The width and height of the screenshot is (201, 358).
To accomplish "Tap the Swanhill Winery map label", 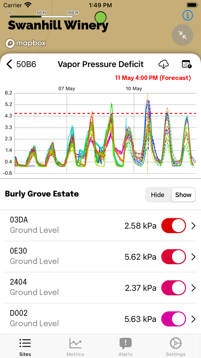I will click(x=58, y=25).
